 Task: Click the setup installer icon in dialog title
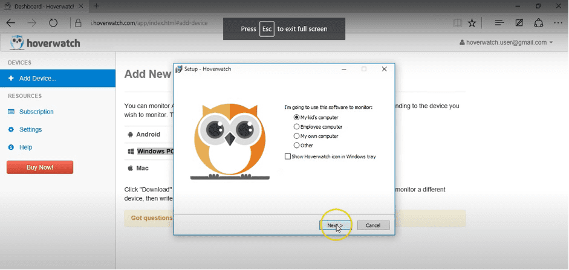tap(178, 69)
